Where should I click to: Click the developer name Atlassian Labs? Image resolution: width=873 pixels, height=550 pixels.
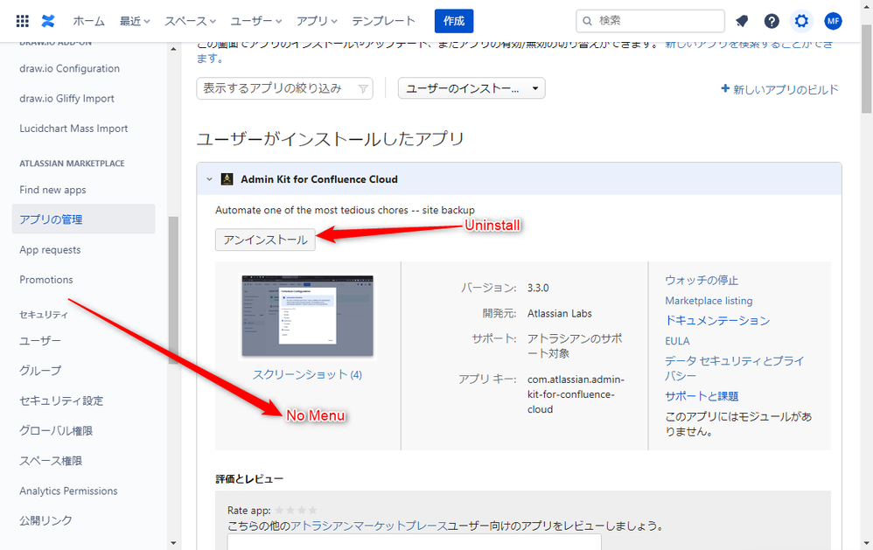pos(560,313)
